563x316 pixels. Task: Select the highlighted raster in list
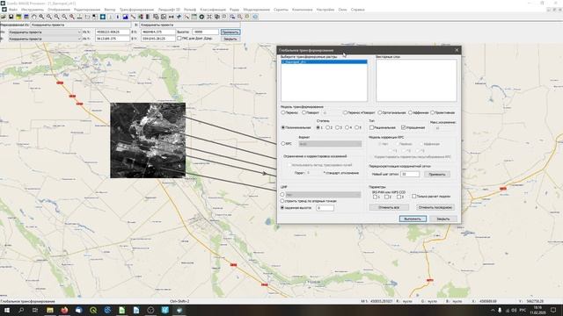324,62
